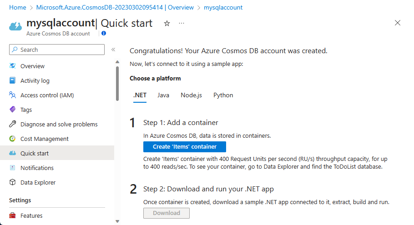414x225 pixels.
Task: Click the Activity log icon
Action: pyautogui.click(x=13, y=80)
